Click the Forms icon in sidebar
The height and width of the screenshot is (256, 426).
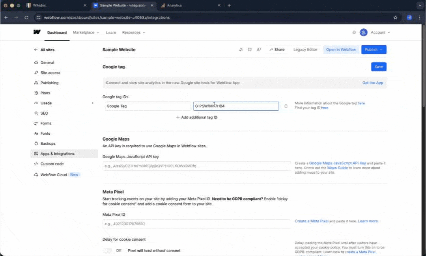(36, 123)
